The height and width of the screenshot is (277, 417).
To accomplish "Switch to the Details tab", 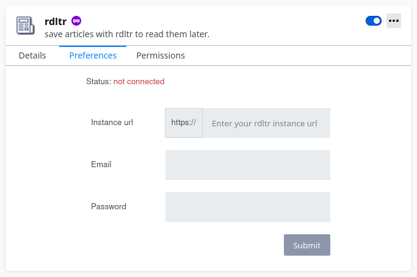I will click(32, 56).
